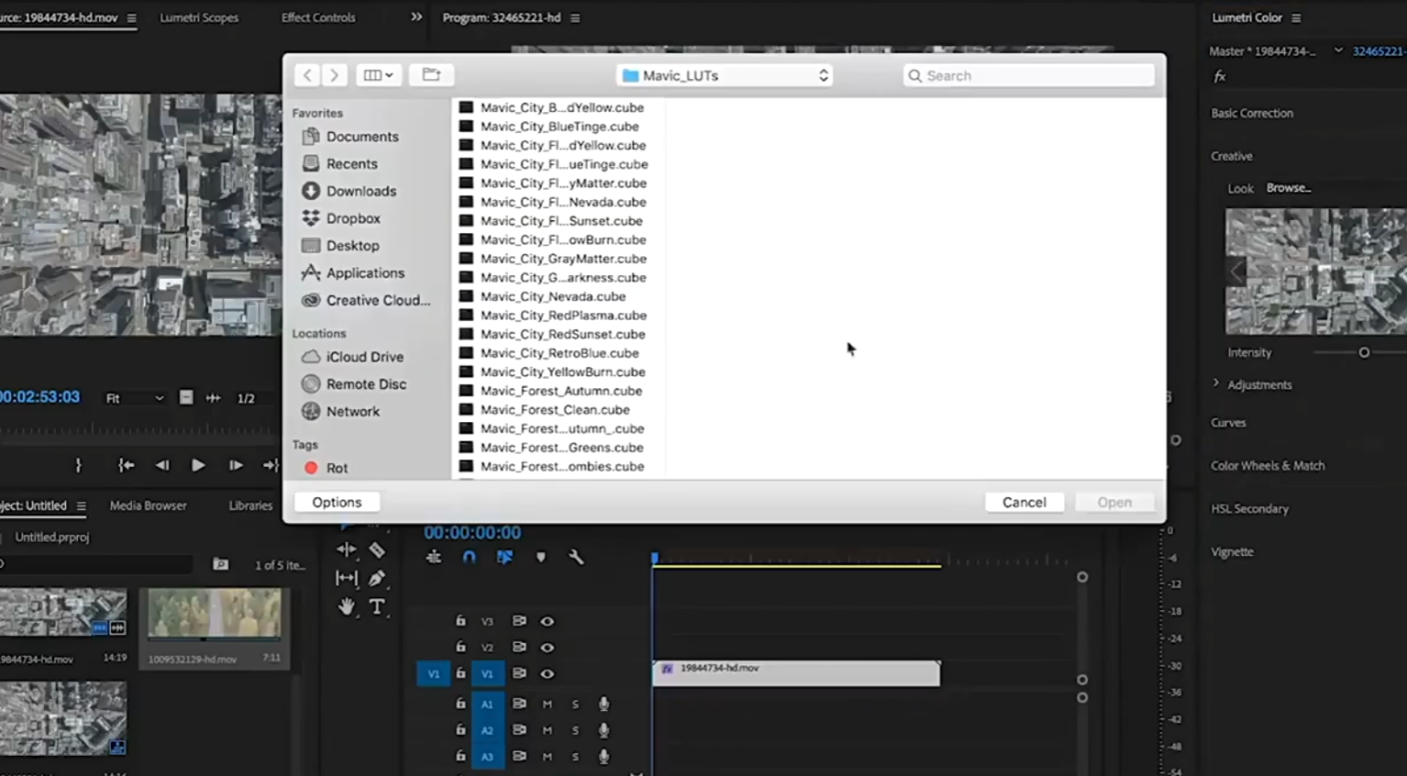Open Timeline Display Settings wrench
Screen dimensions: 1407x776
pyautogui.click(x=576, y=557)
